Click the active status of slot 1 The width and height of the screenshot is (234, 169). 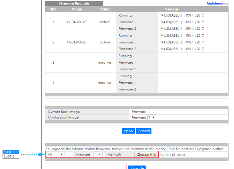pos(105,22)
